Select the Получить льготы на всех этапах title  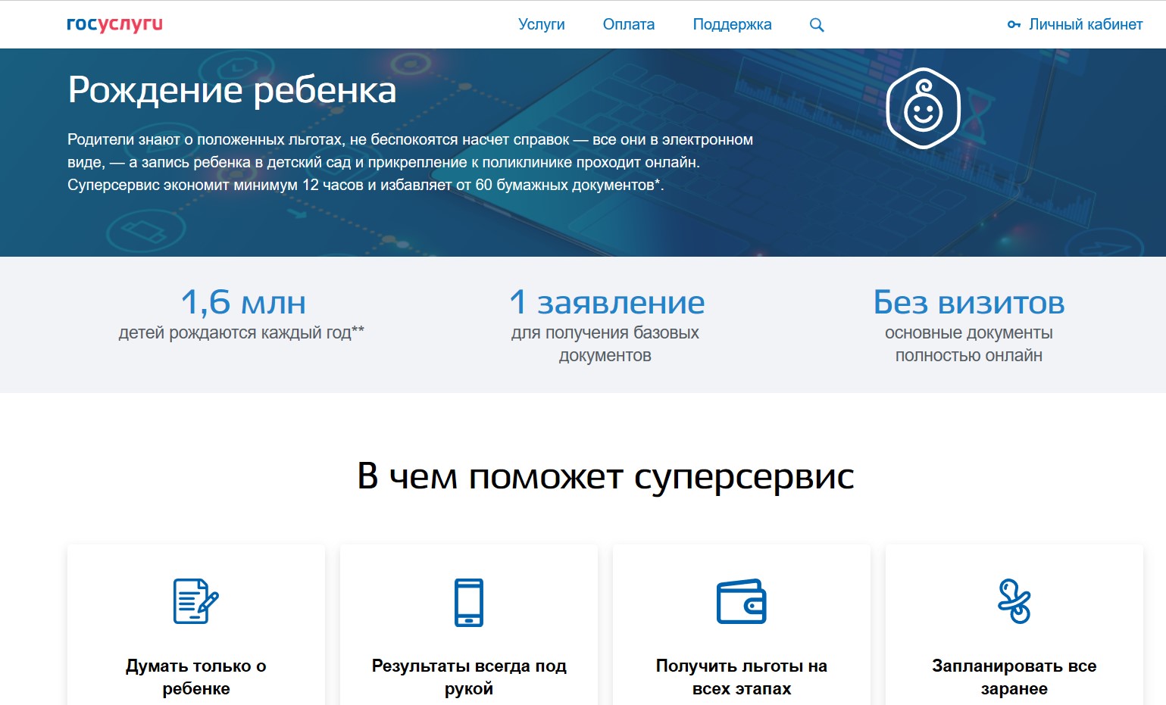(x=742, y=677)
